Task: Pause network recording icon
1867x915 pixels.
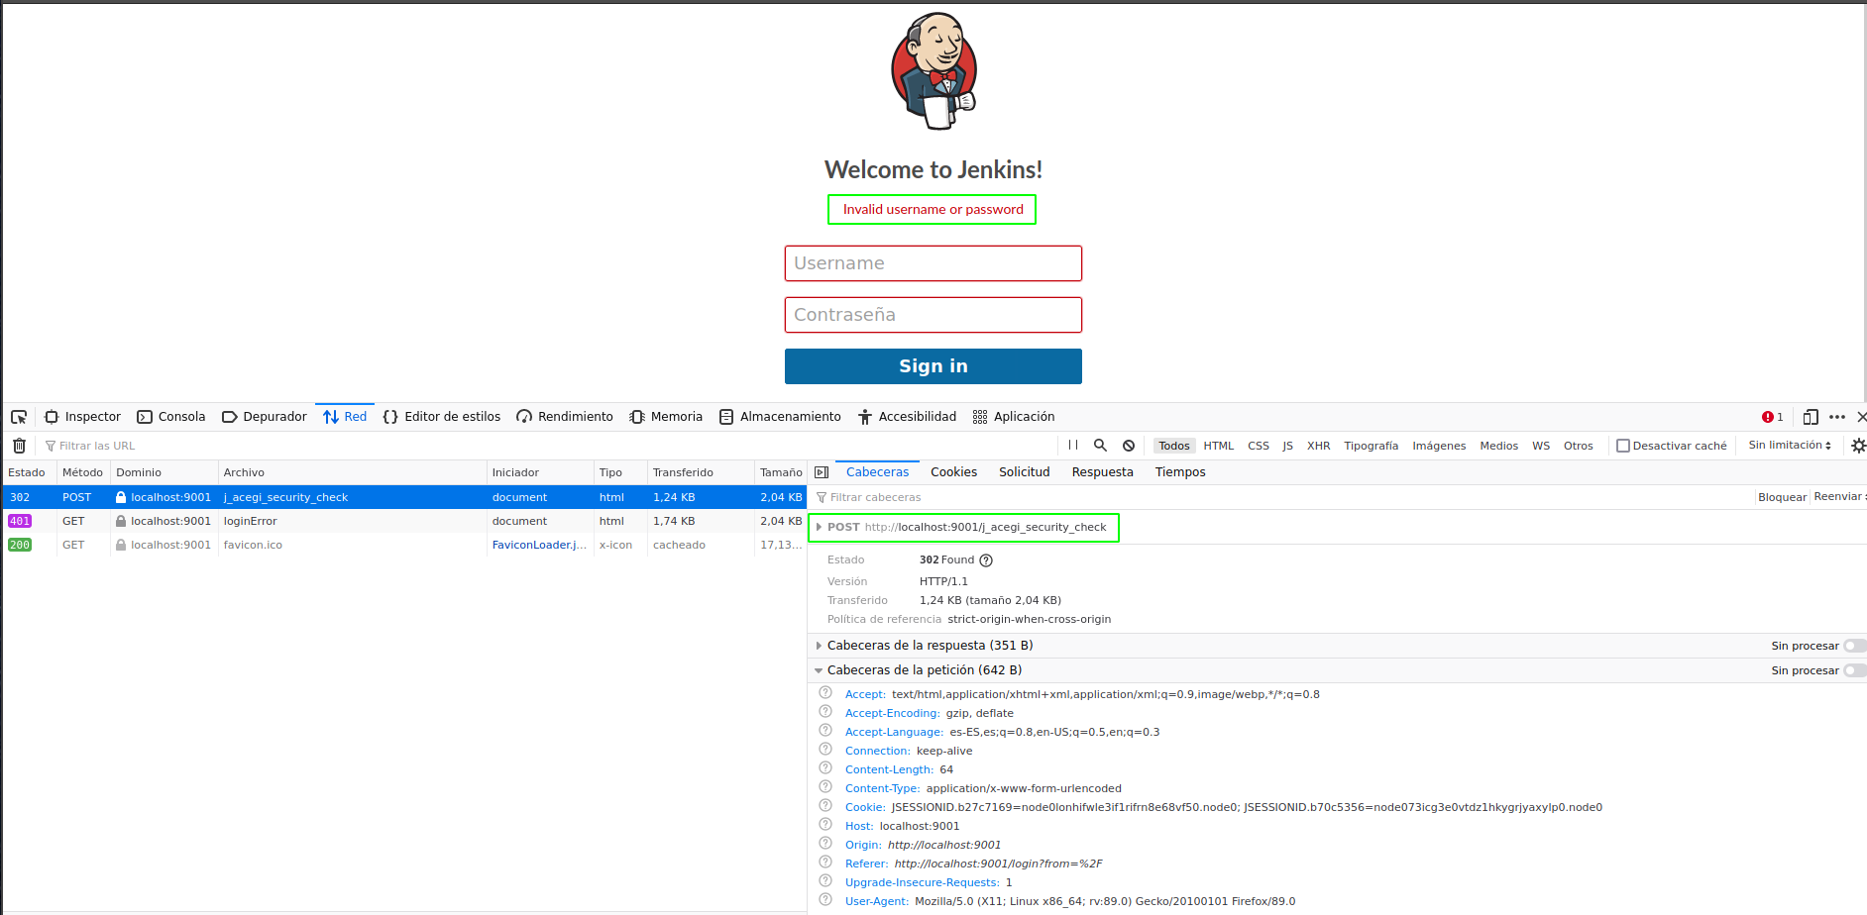Action: (1073, 446)
